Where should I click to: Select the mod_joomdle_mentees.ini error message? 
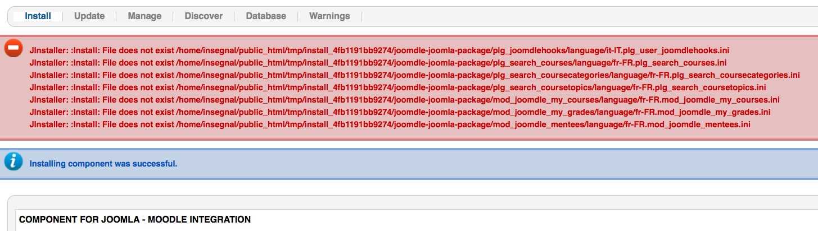[x=390, y=124]
